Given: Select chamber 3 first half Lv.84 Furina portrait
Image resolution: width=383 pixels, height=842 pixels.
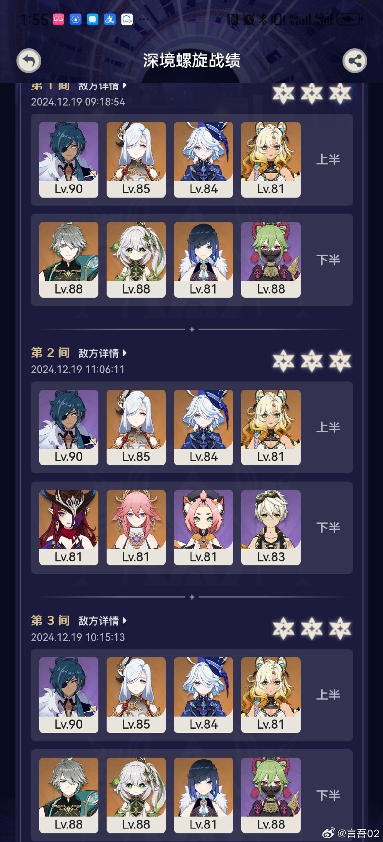Looking at the screenshot, I should [203, 695].
